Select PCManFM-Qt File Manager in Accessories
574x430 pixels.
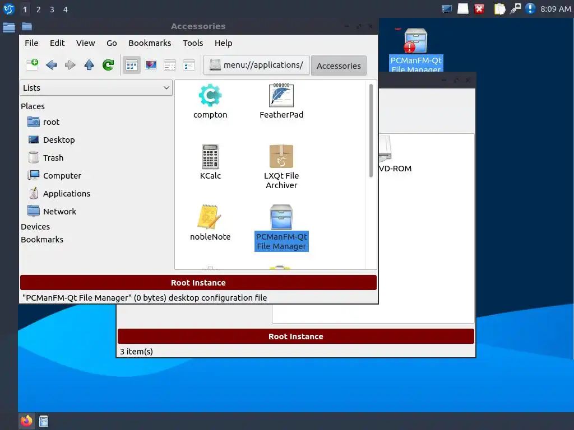coord(281,228)
